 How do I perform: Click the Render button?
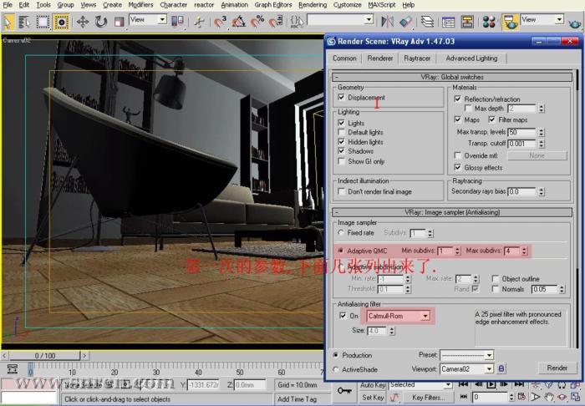tap(557, 368)
